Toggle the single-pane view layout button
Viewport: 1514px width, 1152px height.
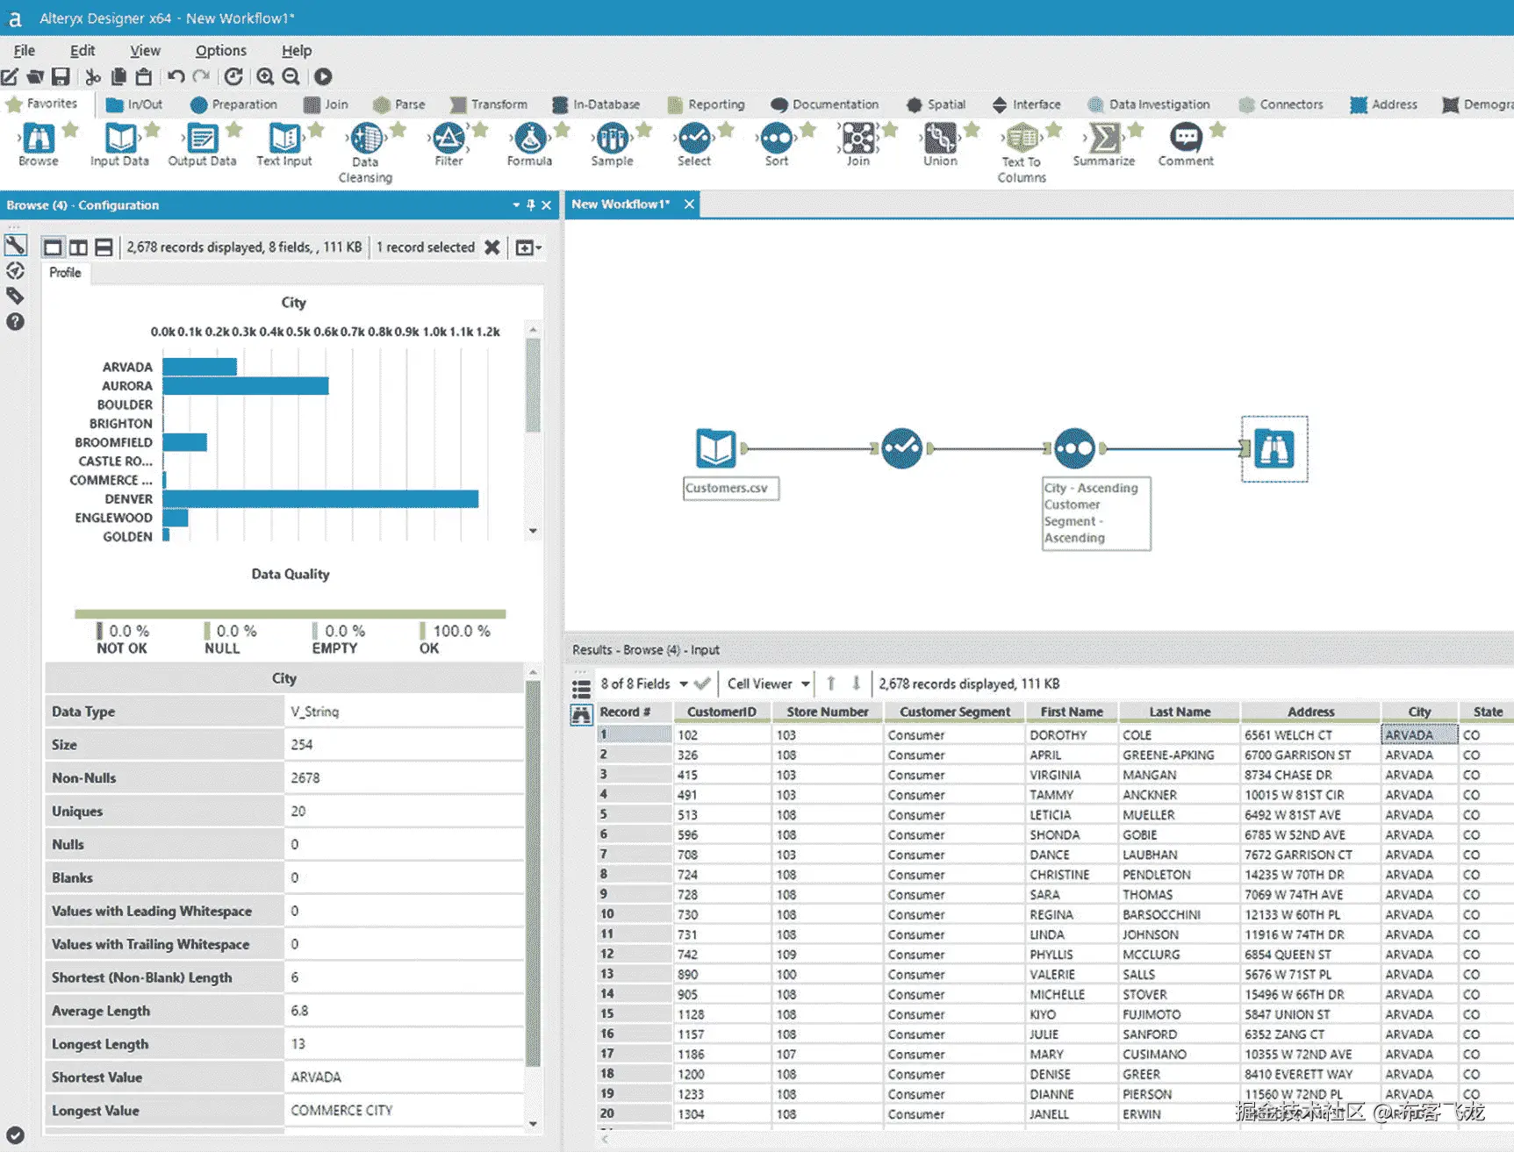(53, 247)
